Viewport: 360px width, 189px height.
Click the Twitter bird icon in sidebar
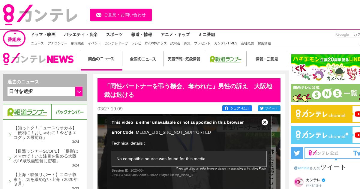297,153
